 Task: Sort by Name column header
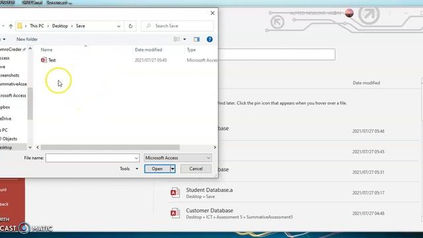(x=47, y=50)
